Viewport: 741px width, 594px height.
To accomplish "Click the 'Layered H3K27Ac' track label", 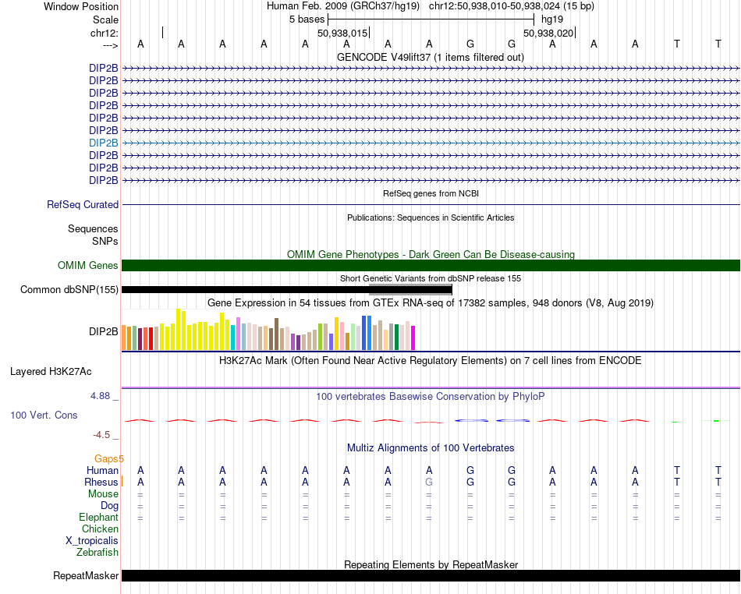I will coord(51,372).
